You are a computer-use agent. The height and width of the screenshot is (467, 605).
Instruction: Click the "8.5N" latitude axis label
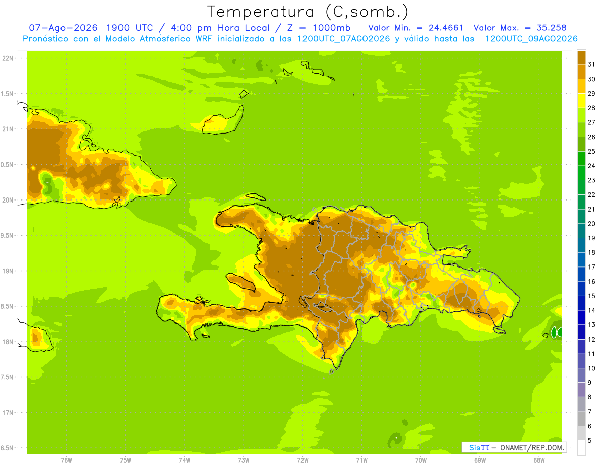7,306
